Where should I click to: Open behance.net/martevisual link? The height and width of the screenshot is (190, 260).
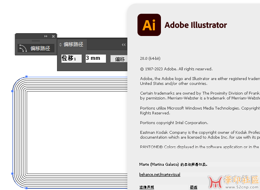[x=160, y=174]
